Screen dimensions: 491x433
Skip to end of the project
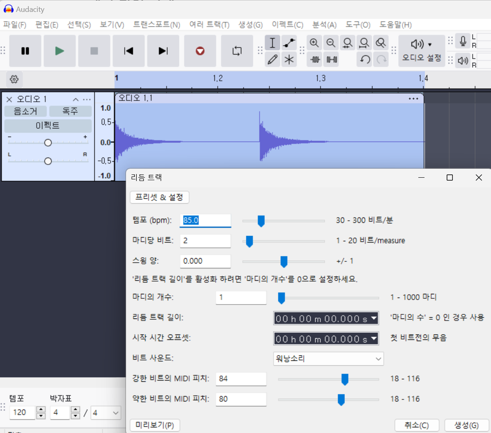tap(163, 51)
